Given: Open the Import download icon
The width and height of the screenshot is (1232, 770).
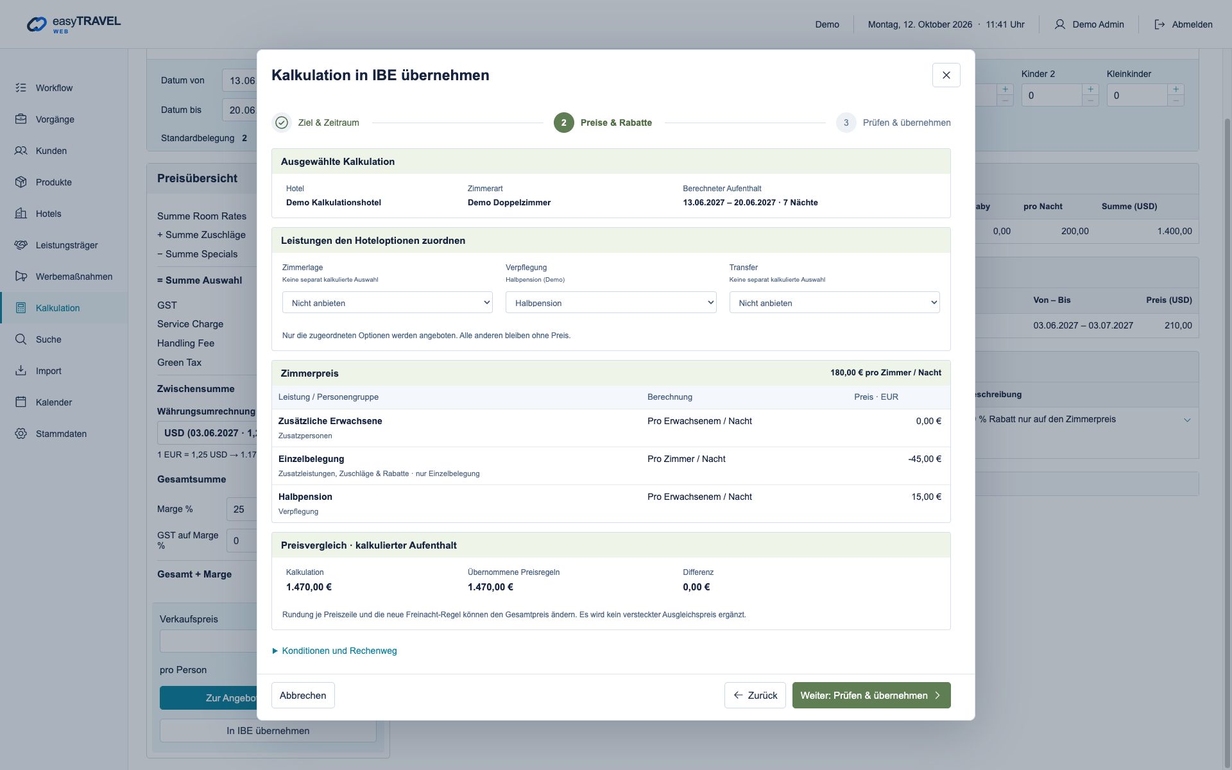Looking at the screenshot, I should point(21,371).
